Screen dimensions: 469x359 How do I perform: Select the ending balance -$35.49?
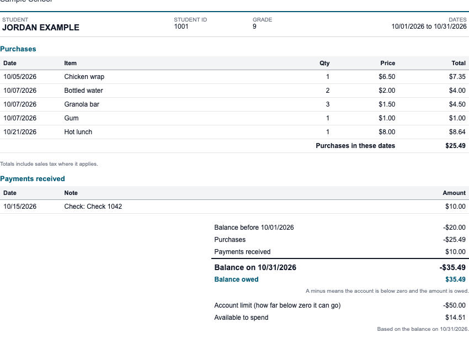point(452,267)
